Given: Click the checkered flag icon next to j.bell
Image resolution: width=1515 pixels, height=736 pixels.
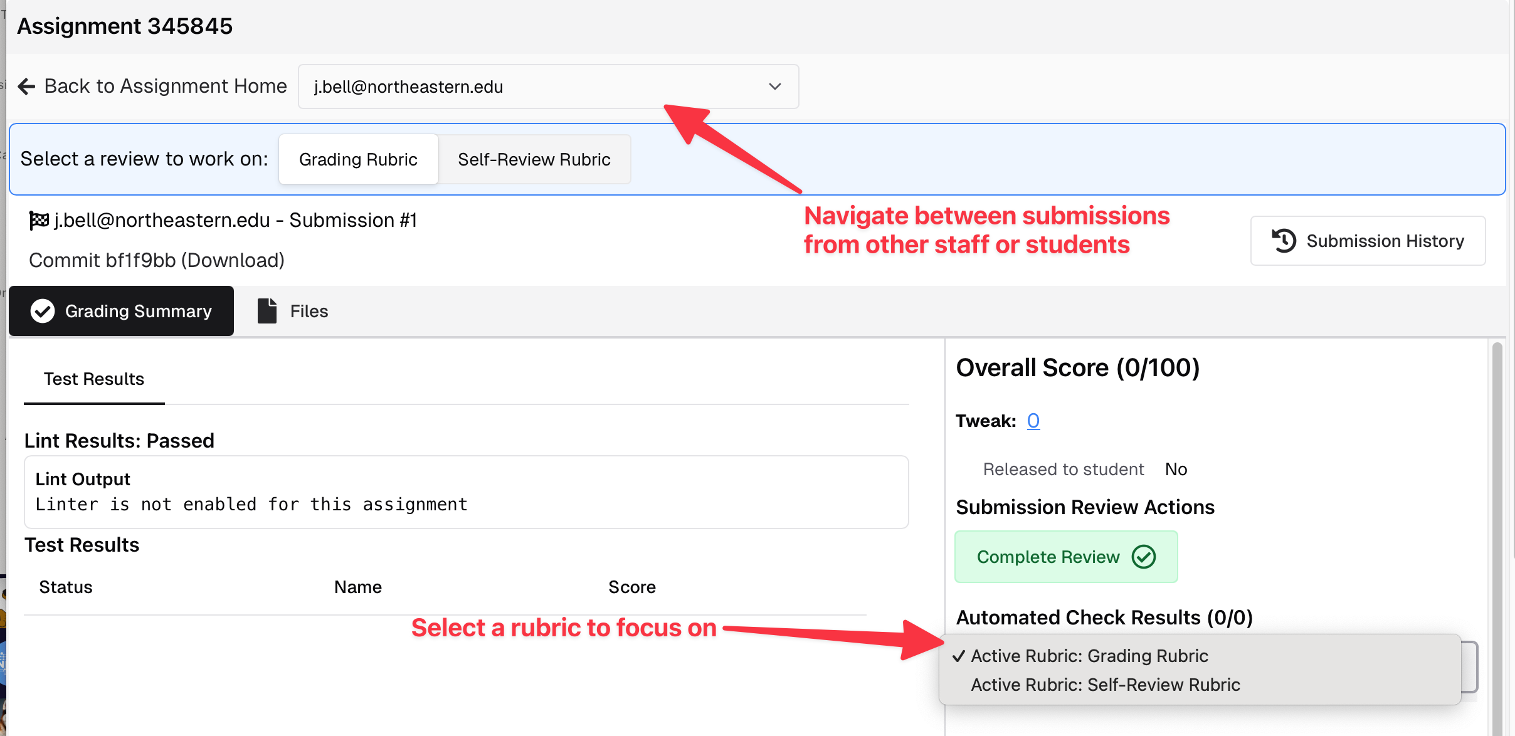Looking at the screenshot, I should click(39, 219).
